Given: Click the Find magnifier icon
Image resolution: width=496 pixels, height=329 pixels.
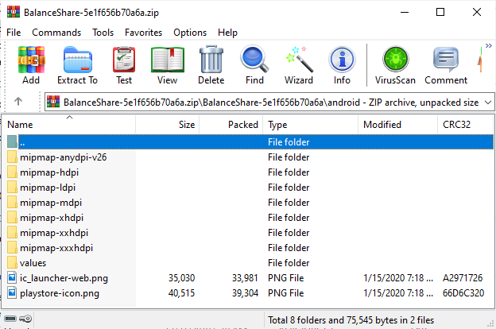Looking at the screenshot, I should pos(254,59).
